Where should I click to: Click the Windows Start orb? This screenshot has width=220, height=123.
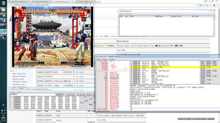point(4,3)
